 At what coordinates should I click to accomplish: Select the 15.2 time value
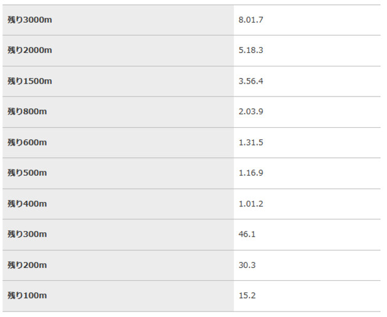pos(247,295)
